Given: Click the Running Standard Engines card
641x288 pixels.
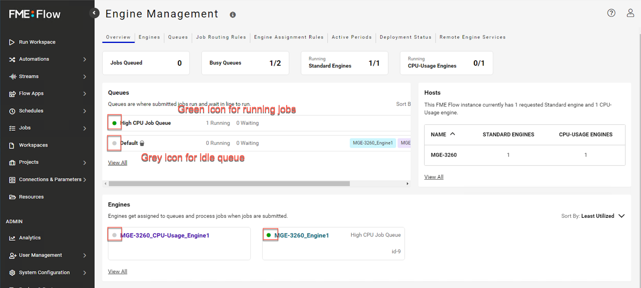Looking at the screenshot, I should (345, 63).
